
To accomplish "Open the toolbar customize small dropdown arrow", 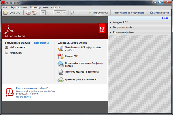I will tap(78, 13).
